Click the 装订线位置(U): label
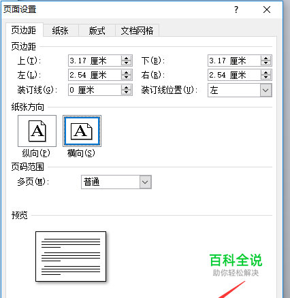 [x=170, y=90]
